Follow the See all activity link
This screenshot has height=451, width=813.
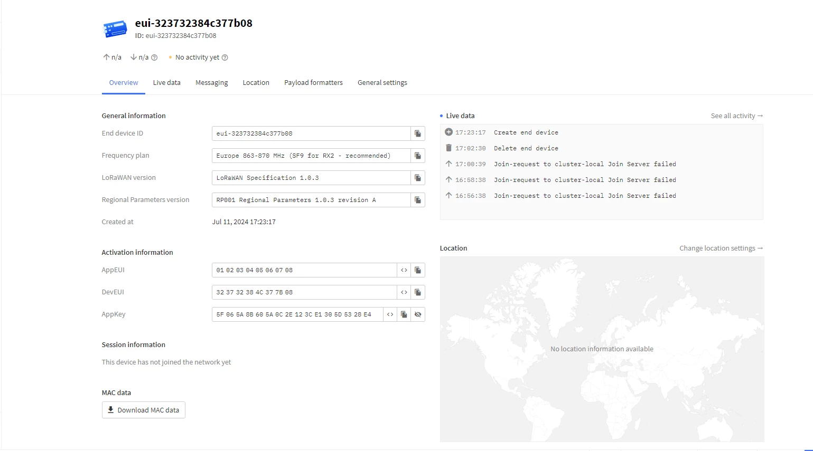pyautogui.click(x=736, y=116)
